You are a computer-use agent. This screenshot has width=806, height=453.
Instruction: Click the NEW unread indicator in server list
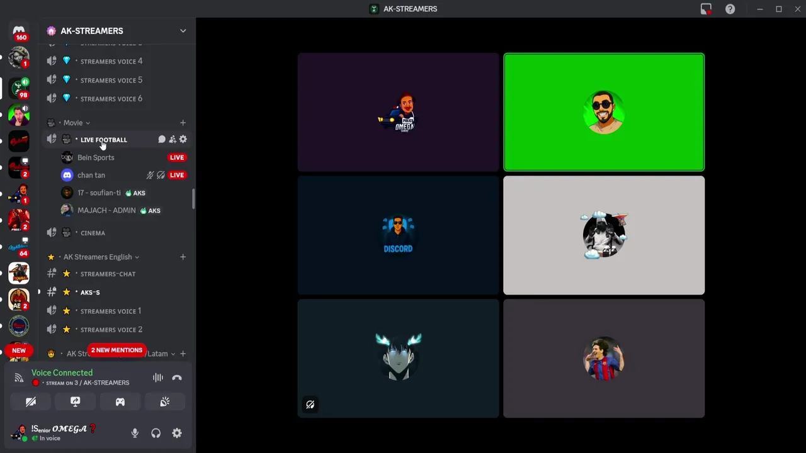click(x=19, y=350)
